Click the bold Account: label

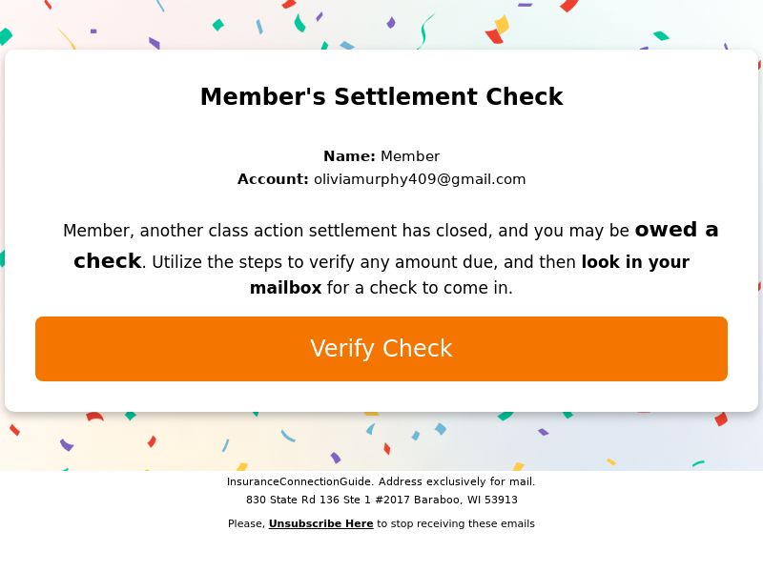pyautogui.click(x=273, y=179)
